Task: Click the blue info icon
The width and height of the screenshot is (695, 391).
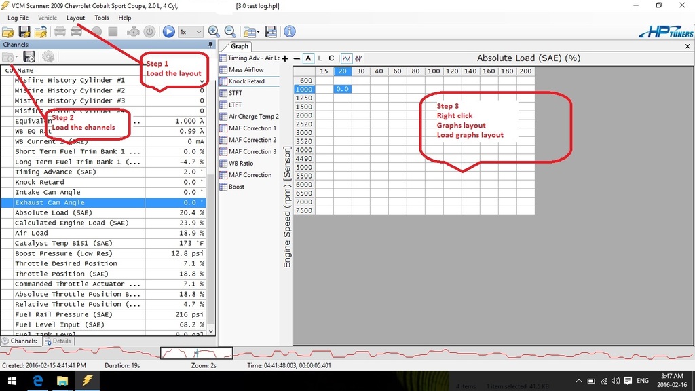Action: click(x=289, y=32)
